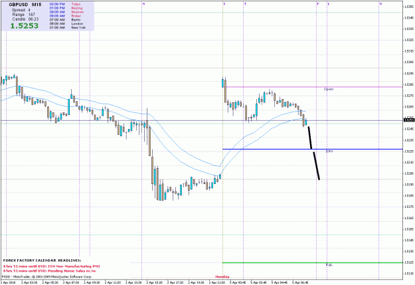Click the 1.5295 price axis label
This screenshot has width=415, height=285.
point(409,73)
